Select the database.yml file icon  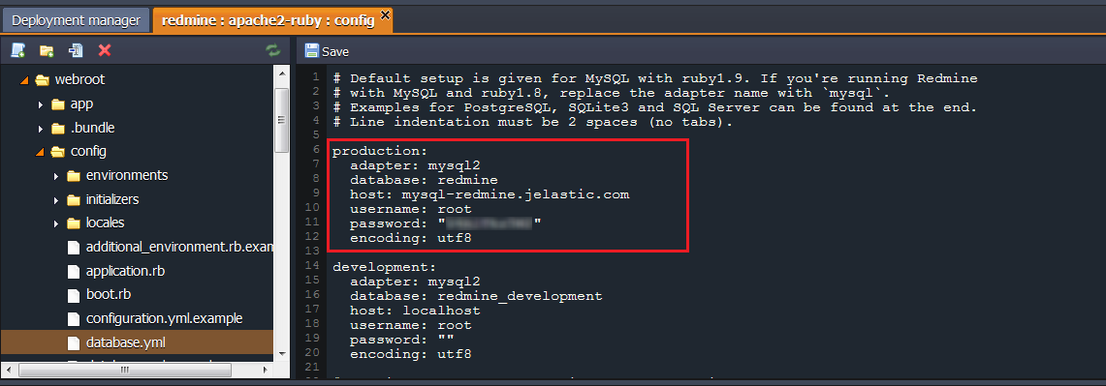74,343
